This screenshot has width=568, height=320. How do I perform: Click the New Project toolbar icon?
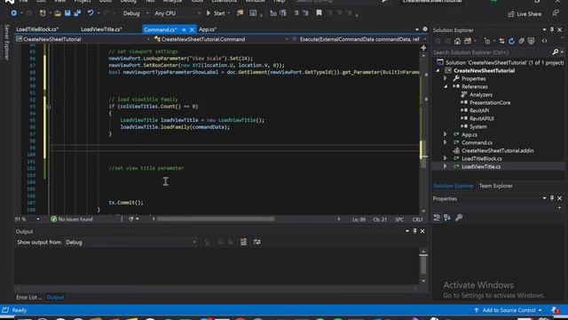pyautogui.click(x=43, y=13)
